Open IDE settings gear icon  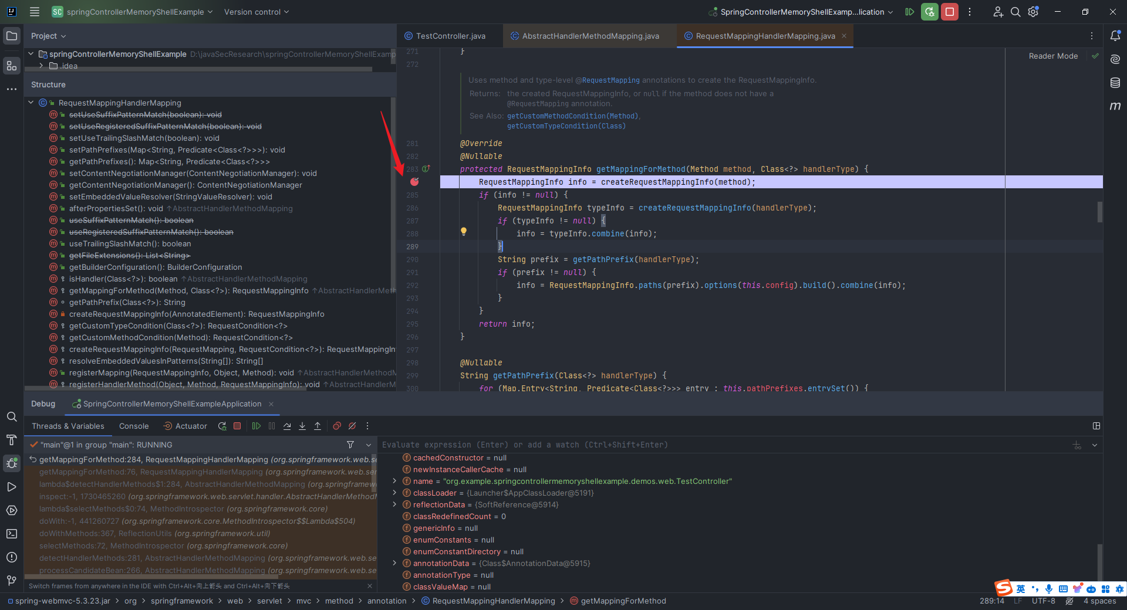1034,12
